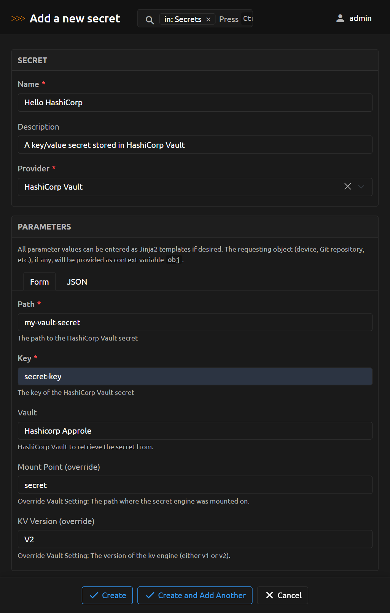Image resolution: width=390 pixels, height=613 pixels.
Task: Switch to the JSON tab
Action: (77, 282)
